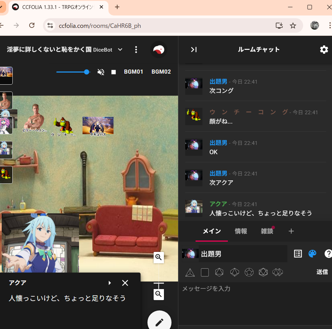Select the BGM02 track button

pos(161,72)
